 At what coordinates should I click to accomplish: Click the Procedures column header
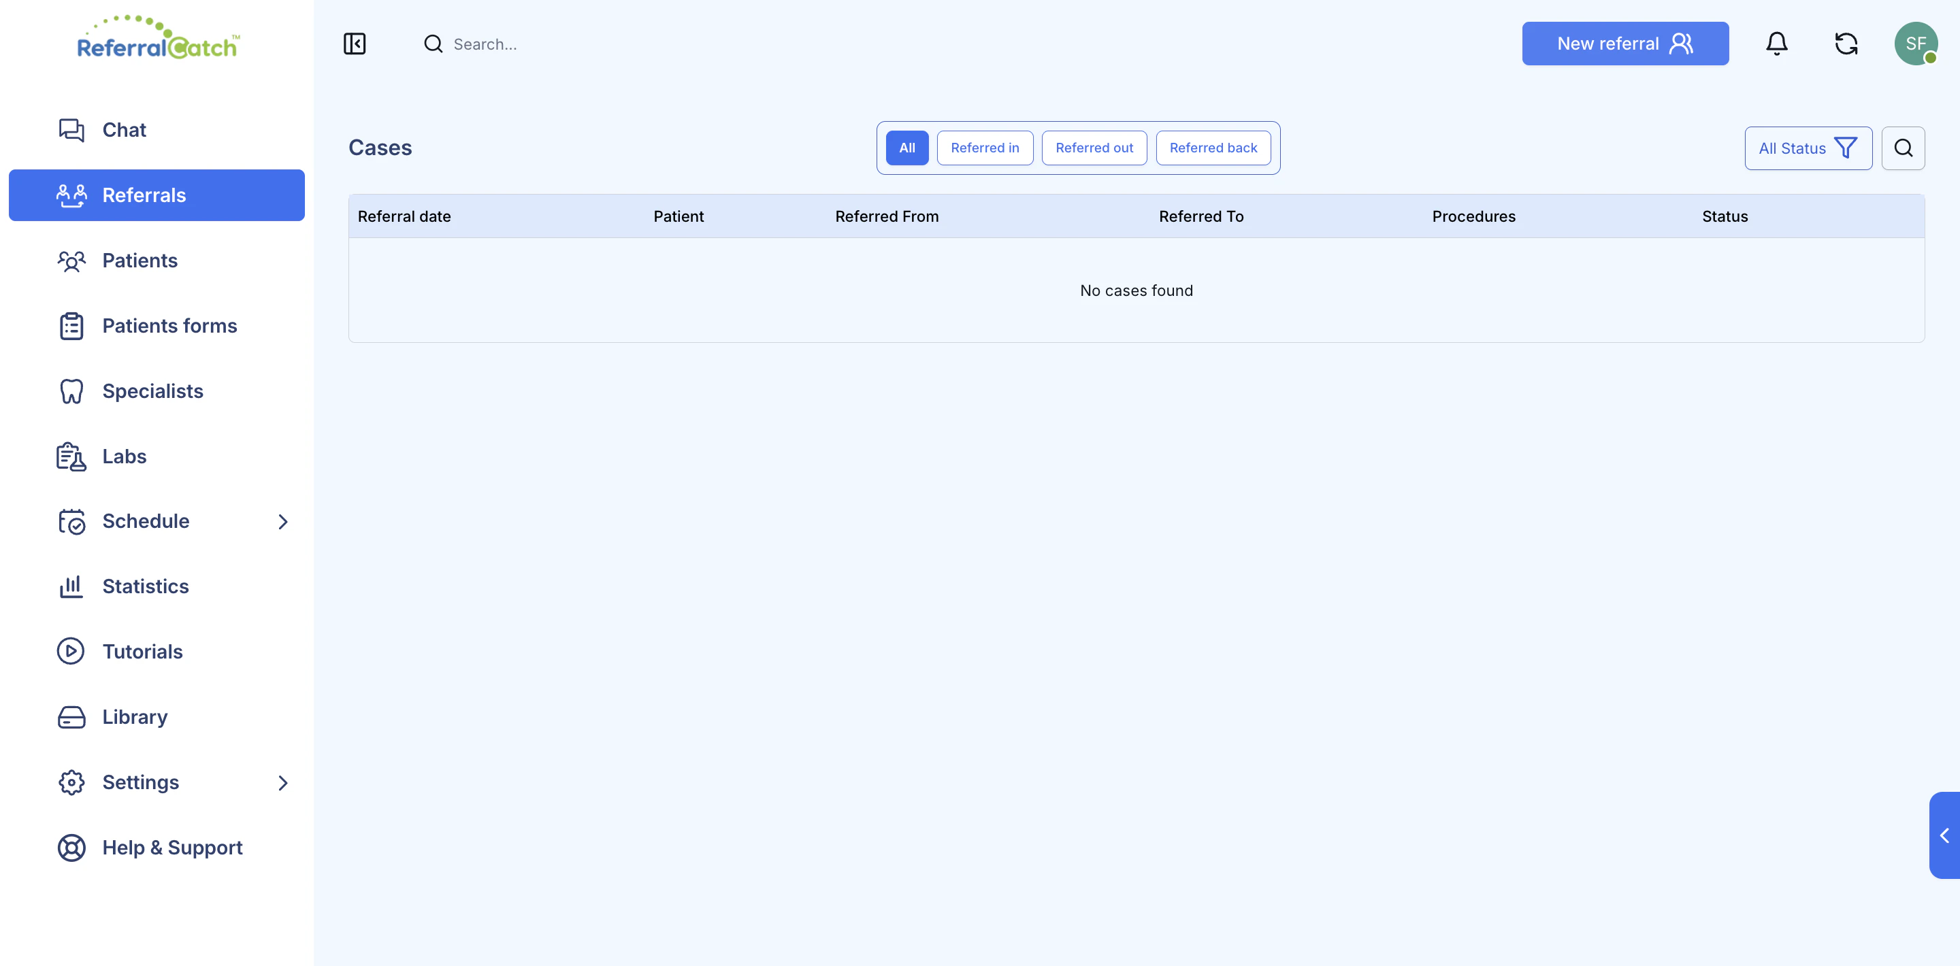pyautogui.click(x=1473, y=217)
